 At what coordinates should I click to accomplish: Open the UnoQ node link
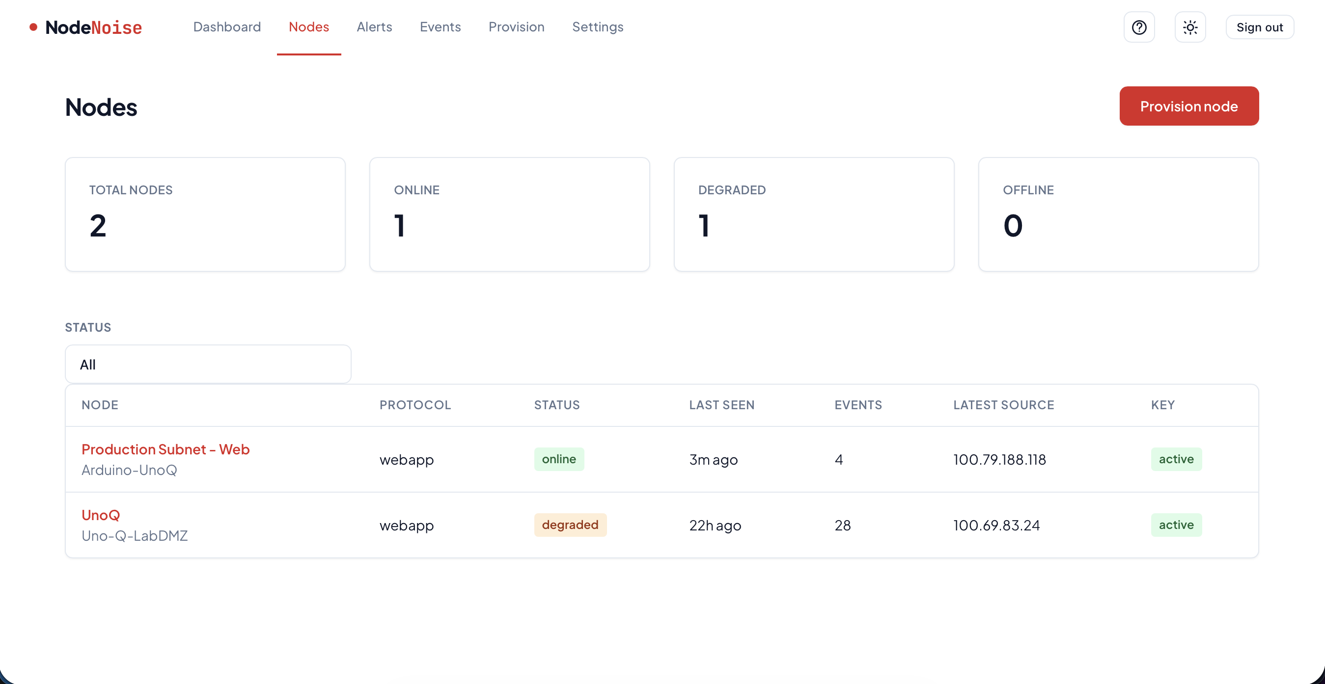[x=101, y=515]
